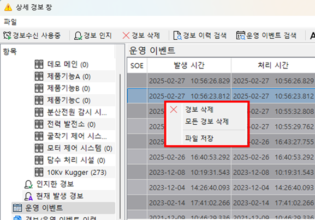The image size is (315, 220).
Task: Select the 데모 메인 (0) tree item icon
Action: tap(39, 64)
